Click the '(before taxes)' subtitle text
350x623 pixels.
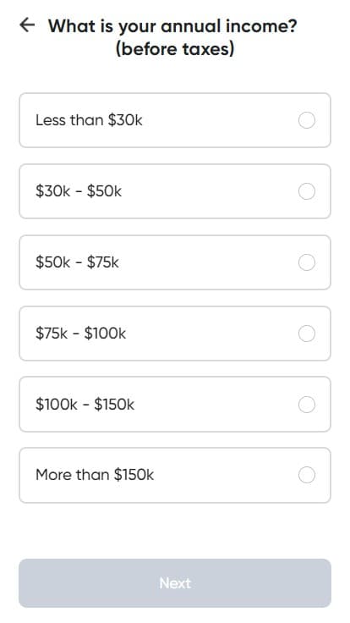pos(175,49)
